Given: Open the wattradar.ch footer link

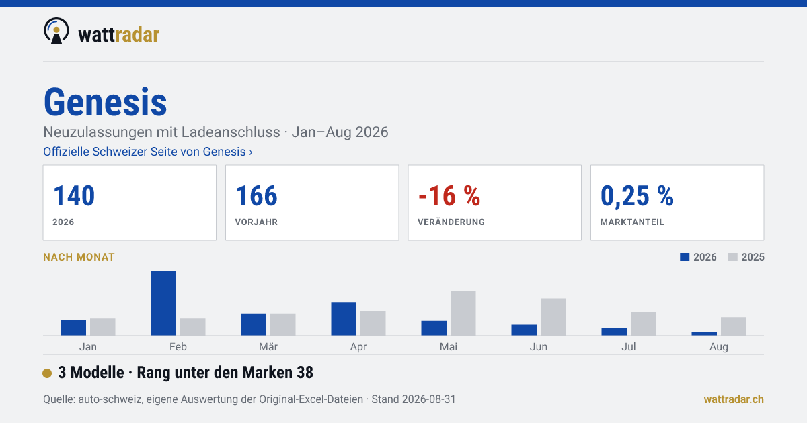Looking at the screenshot, I should point(734,399).
